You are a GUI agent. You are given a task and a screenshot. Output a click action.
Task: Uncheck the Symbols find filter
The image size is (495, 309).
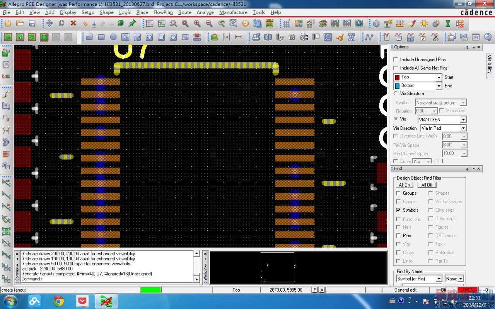tap(398, 210)
